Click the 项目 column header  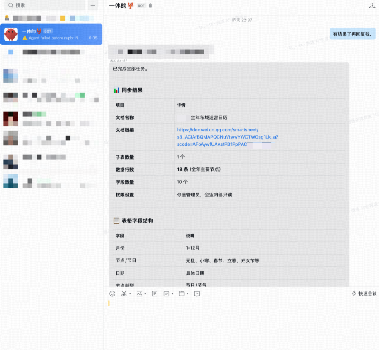(120, 105)
